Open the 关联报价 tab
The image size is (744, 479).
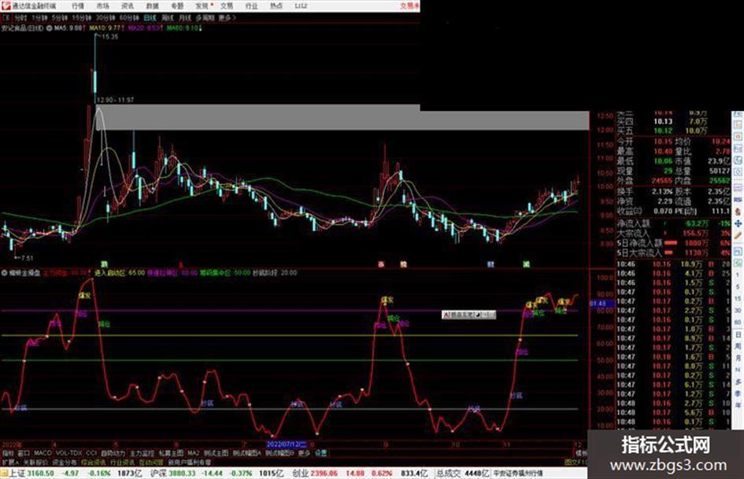[35, 462]
